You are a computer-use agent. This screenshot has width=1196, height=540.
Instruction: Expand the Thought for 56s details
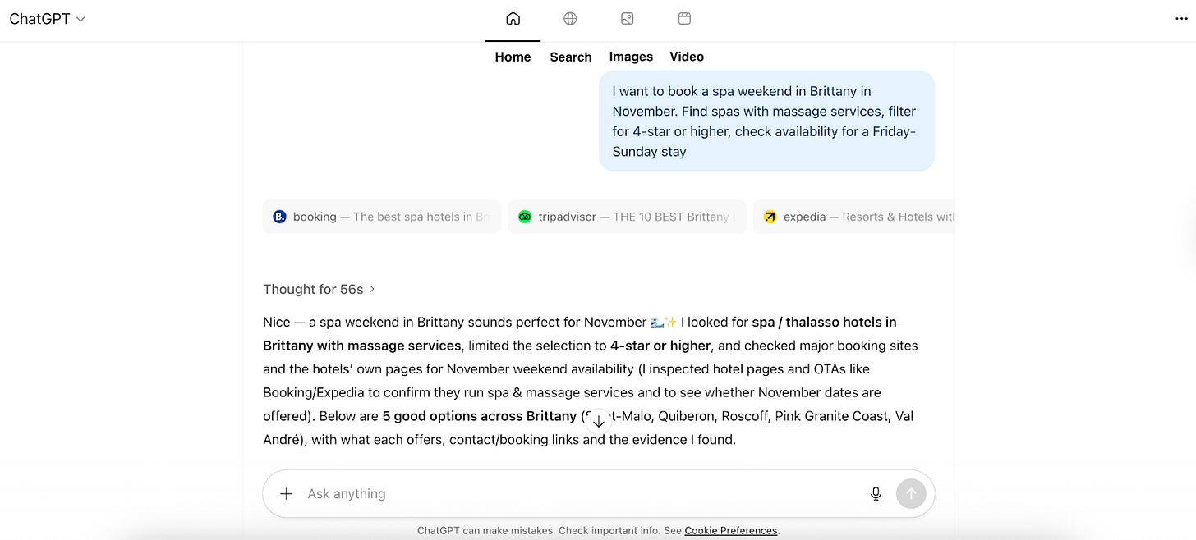tap(319, 289)
